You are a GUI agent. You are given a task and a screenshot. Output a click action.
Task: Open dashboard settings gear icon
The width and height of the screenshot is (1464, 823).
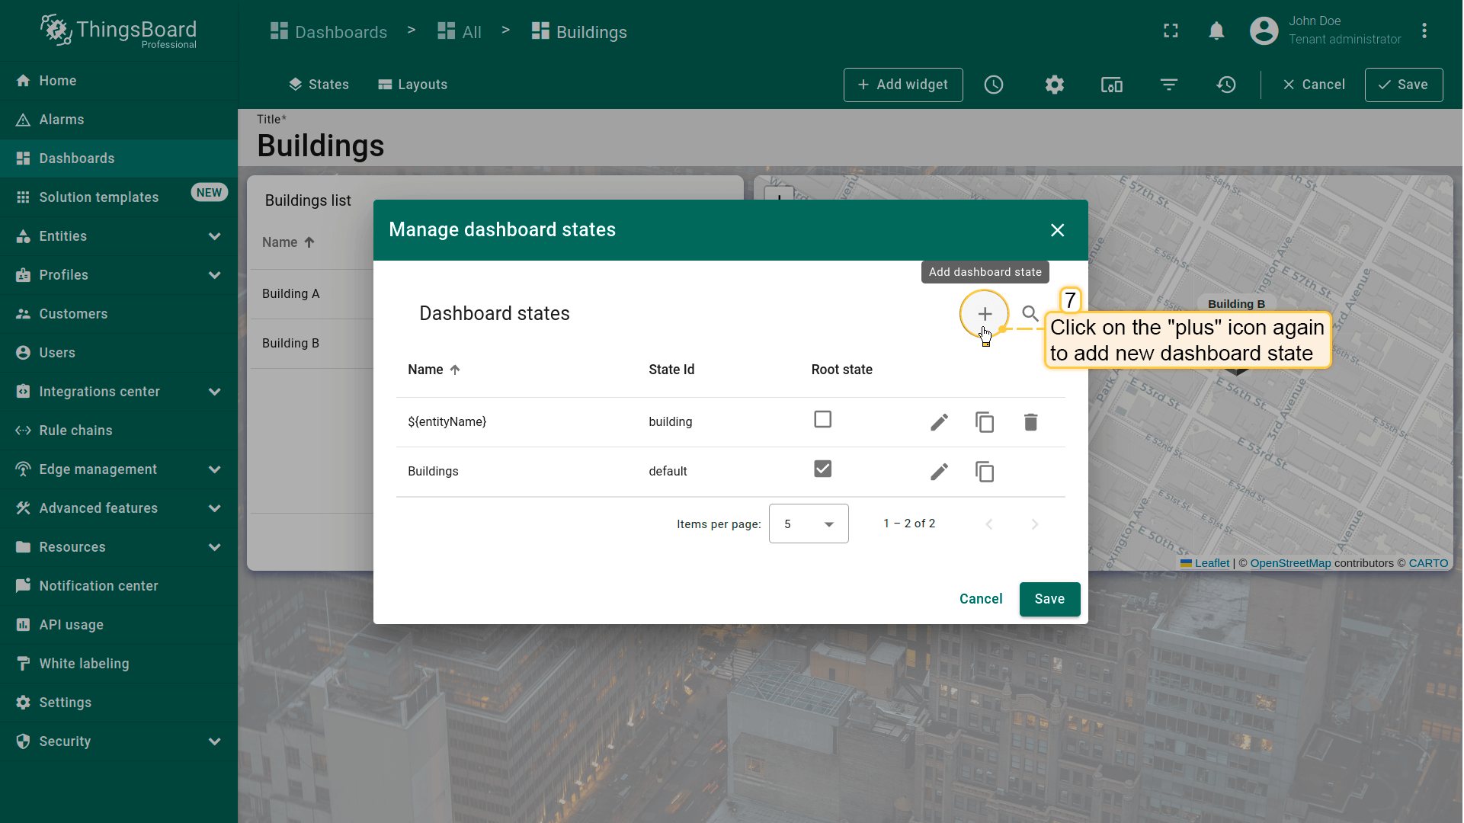pos(1054,85)
